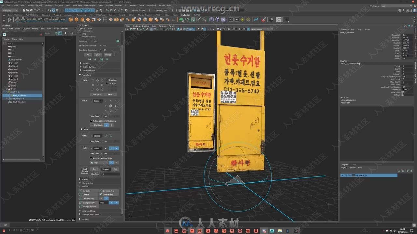Expand the Arrange and Layout section
Viewport: 417px width, 234px height.
80,214
